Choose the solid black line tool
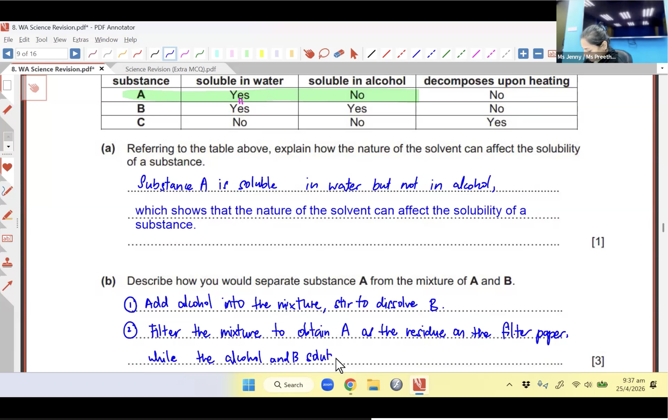This screenshot has width=668, height=420. [372, 54]
